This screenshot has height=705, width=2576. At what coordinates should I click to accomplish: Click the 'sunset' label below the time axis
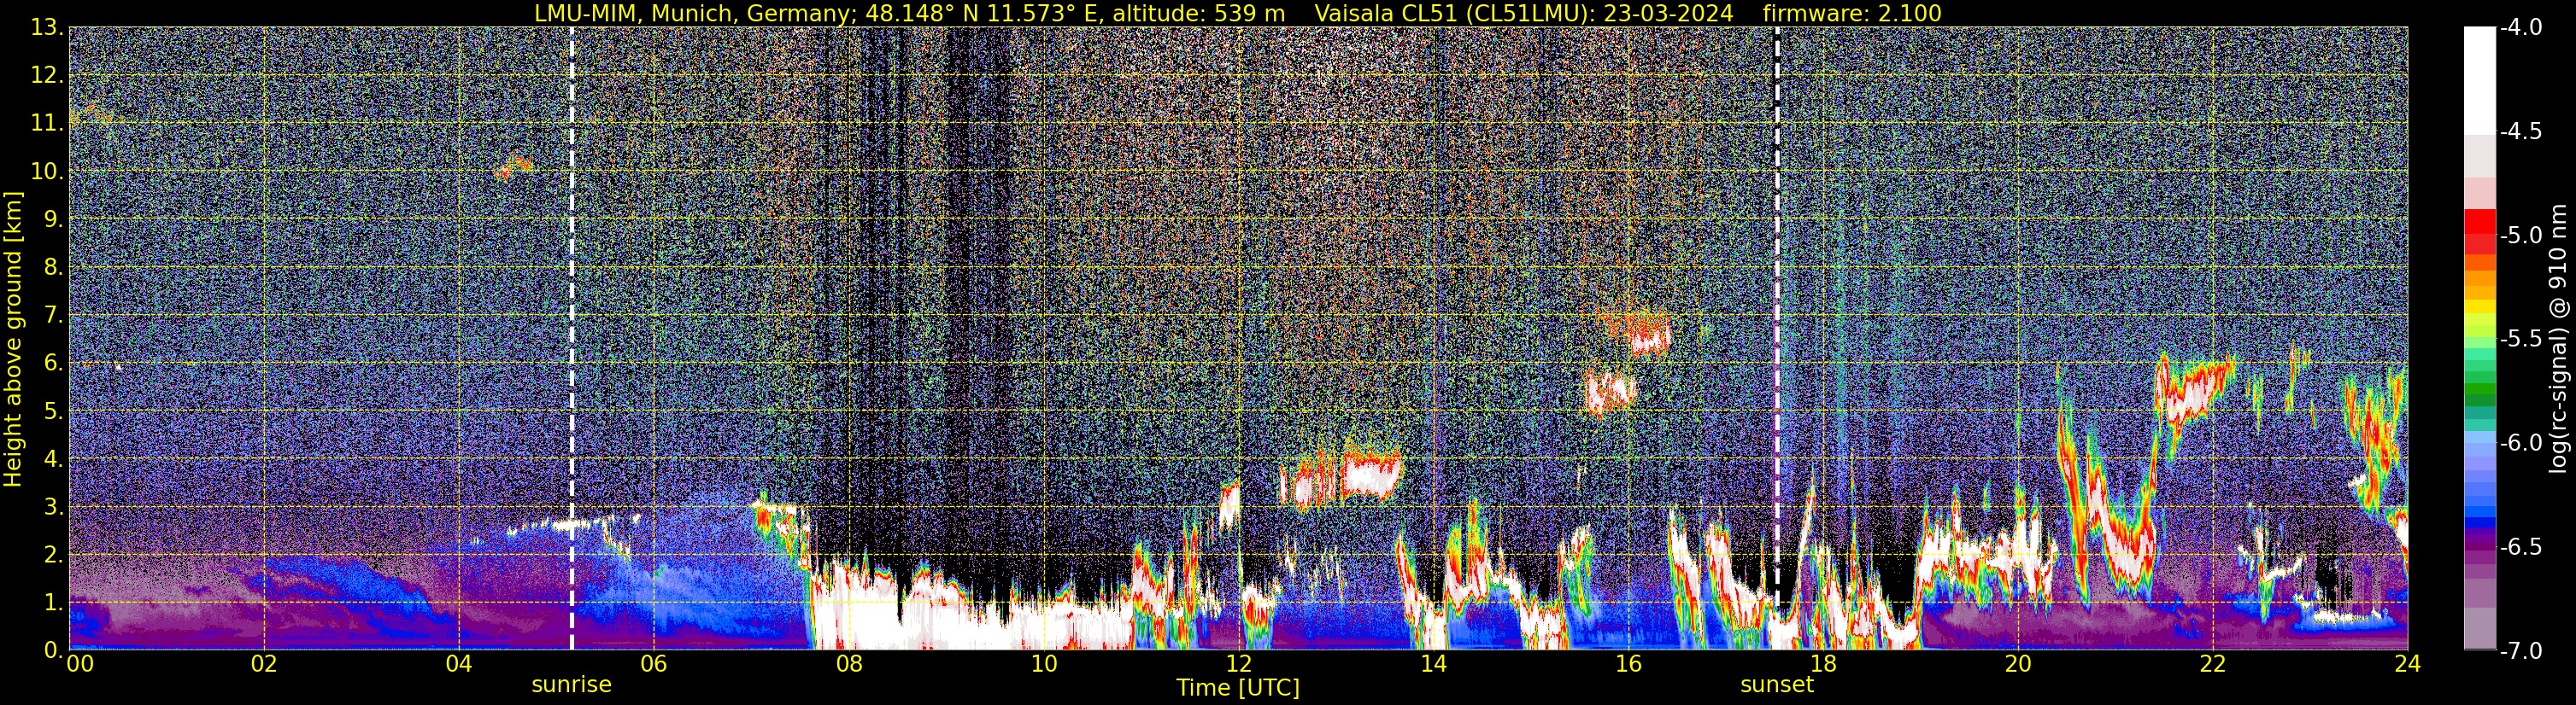click(1777, 685)
